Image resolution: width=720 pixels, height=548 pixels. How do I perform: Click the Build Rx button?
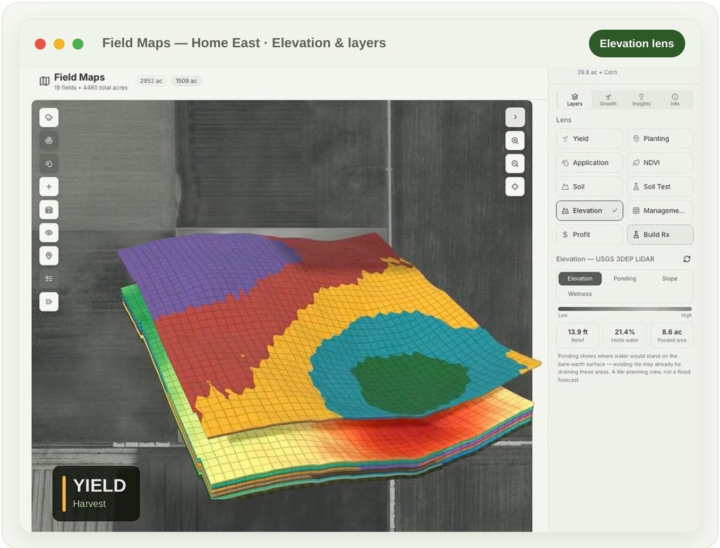660,234
